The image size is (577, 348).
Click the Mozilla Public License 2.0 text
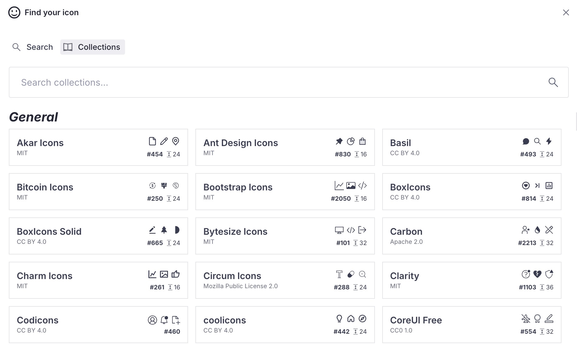[x=240, y=286]
